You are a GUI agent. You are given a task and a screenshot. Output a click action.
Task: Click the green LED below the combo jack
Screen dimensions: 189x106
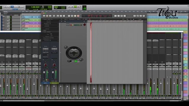[76, 61]
